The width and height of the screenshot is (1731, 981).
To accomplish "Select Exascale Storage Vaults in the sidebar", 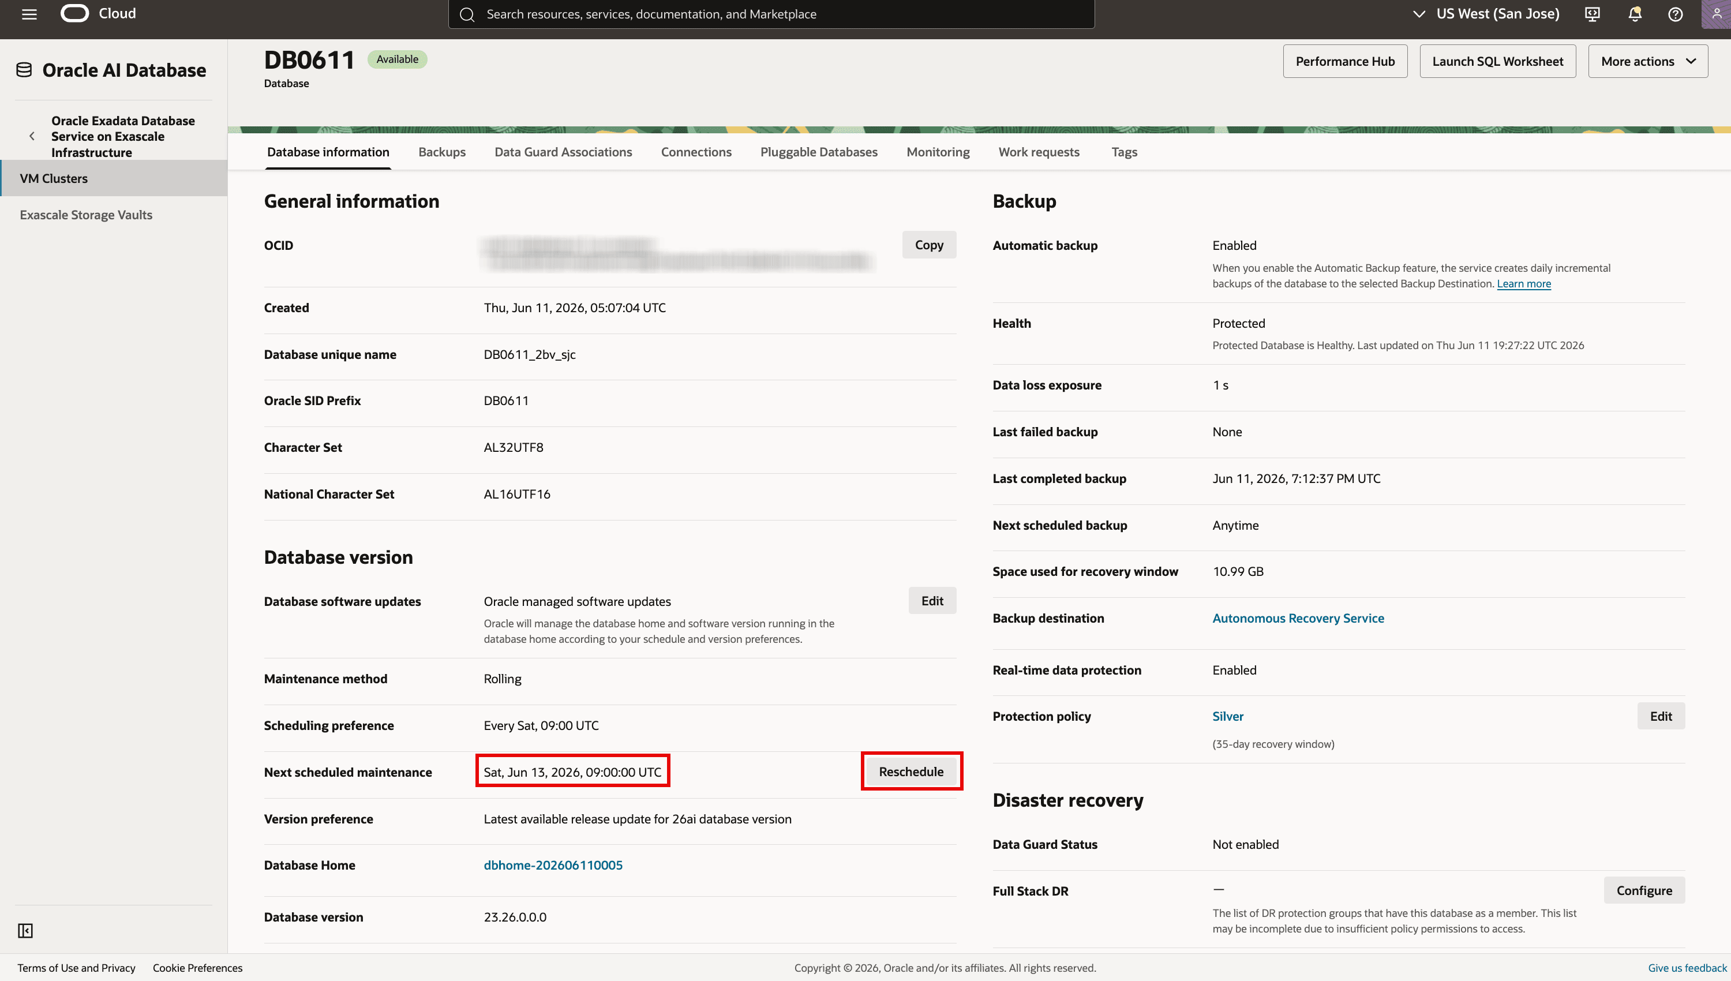I will (114, 214).
